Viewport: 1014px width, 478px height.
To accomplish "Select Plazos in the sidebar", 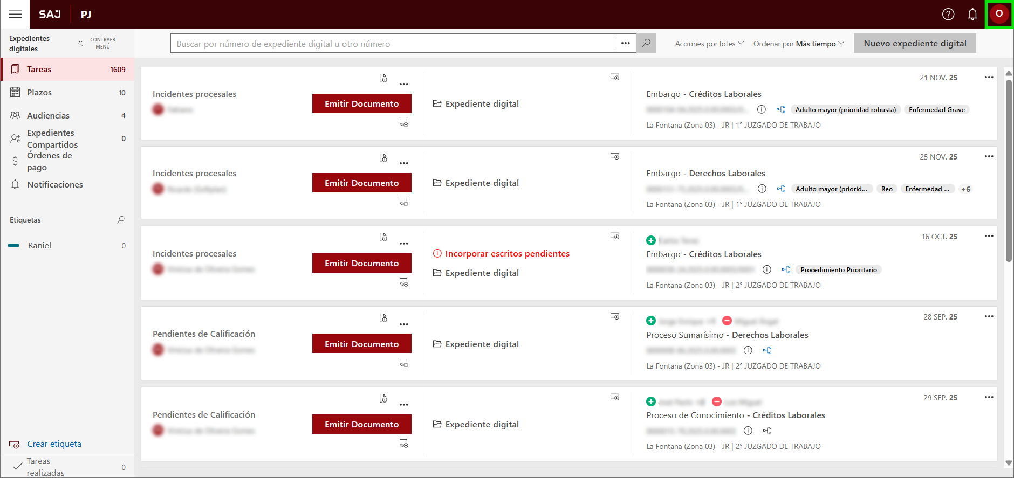I will [39, 93].
